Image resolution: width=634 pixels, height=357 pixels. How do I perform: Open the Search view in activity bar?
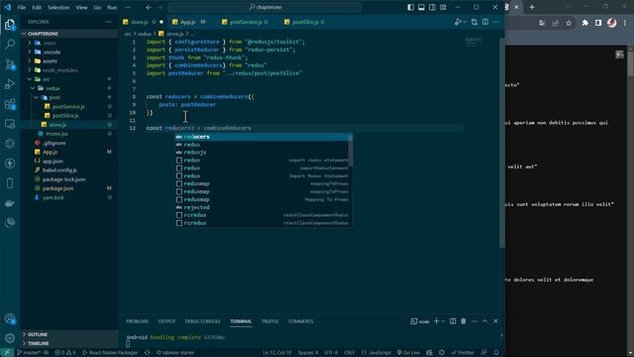pyautogui.click(x=10, y=44)
